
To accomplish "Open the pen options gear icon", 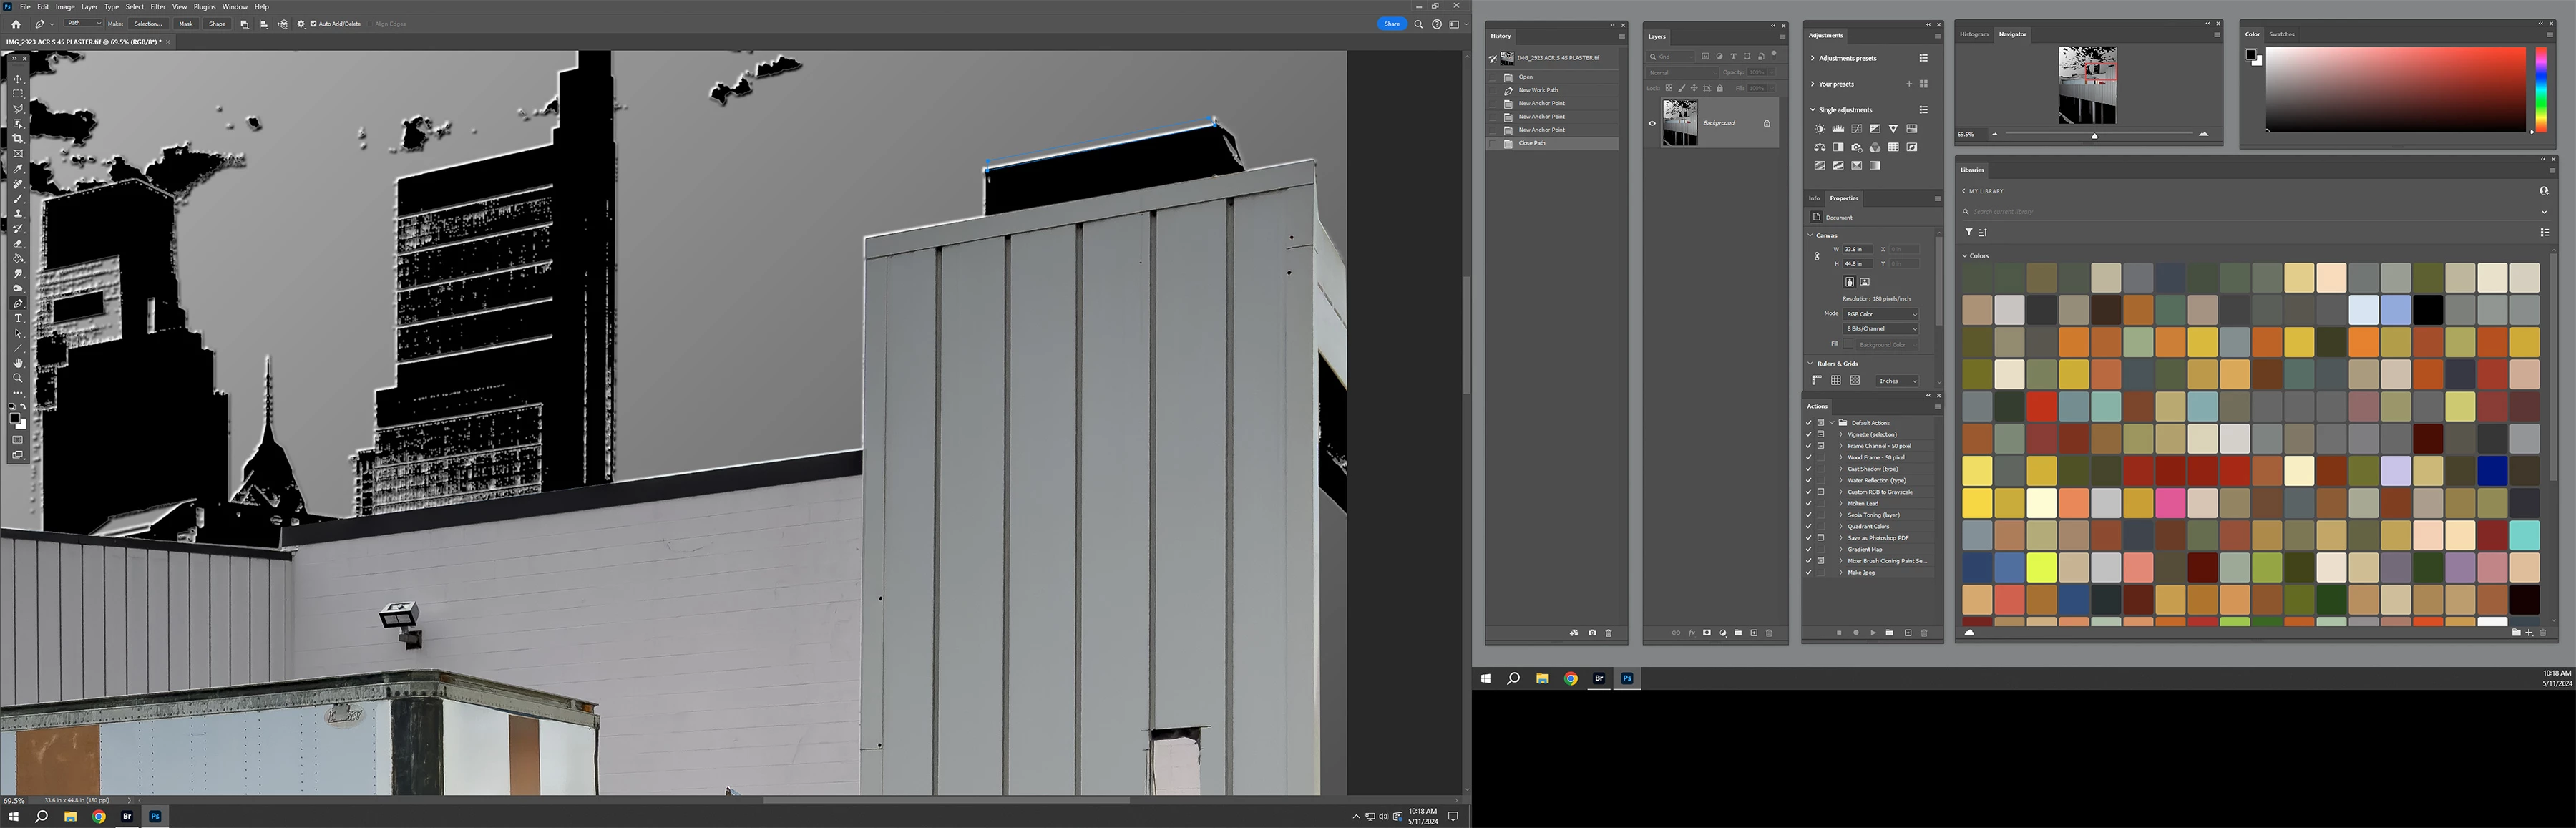I will pyautogui.click(x=301, y=24).
